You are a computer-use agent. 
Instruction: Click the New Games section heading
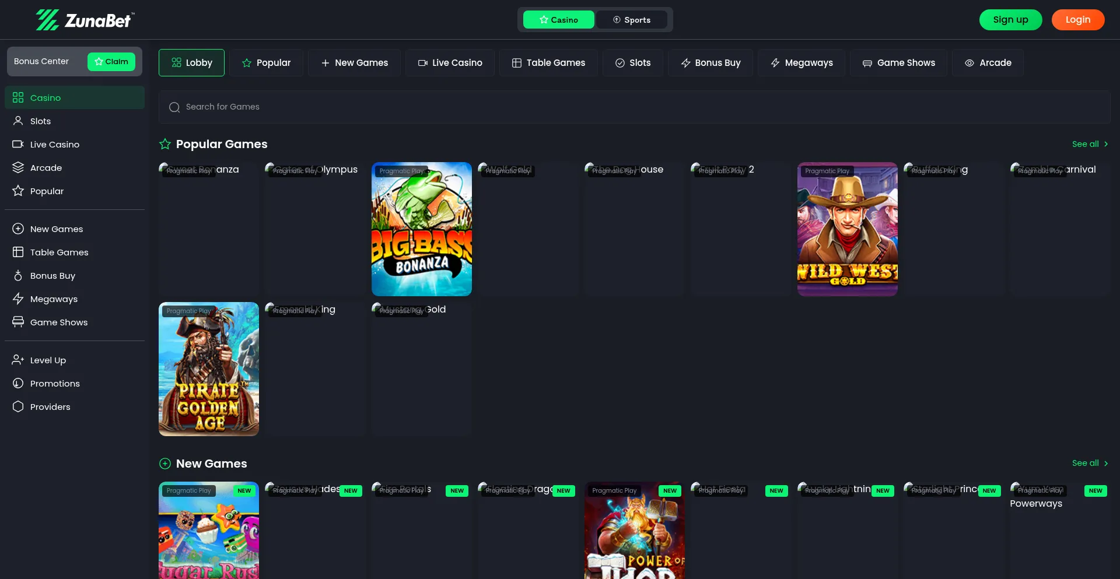(212, 464)
